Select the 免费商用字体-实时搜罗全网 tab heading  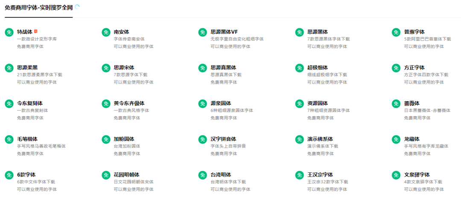tap(38, 8)
